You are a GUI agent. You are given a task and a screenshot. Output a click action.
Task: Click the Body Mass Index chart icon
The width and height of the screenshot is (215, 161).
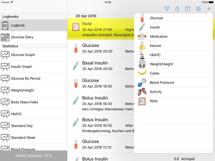click(5, 102)
